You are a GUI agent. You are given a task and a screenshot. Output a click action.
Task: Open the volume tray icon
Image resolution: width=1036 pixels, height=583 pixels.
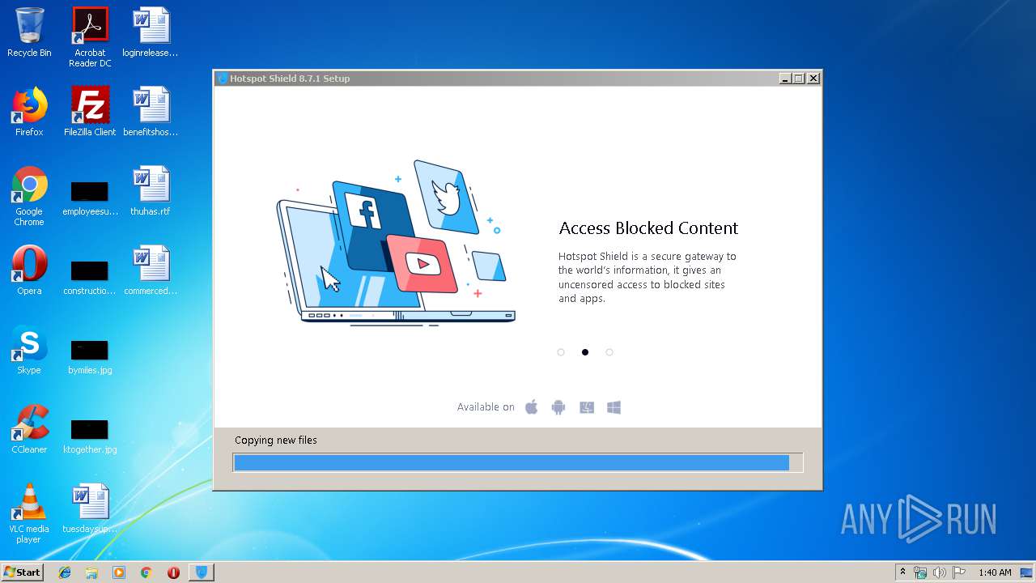[940, 572]
